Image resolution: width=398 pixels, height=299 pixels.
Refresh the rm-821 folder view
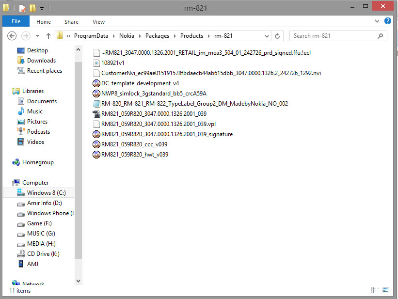point(277,36)
